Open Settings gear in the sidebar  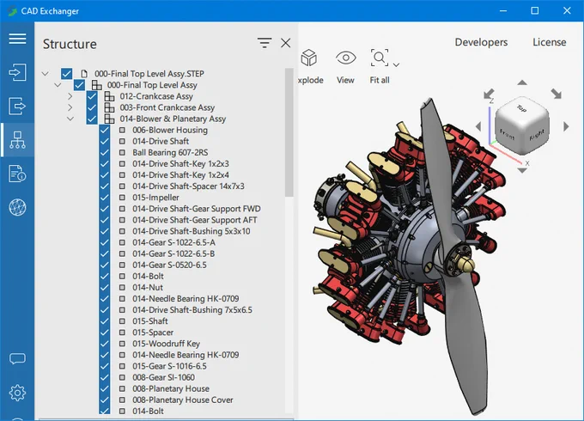[17, 393]
